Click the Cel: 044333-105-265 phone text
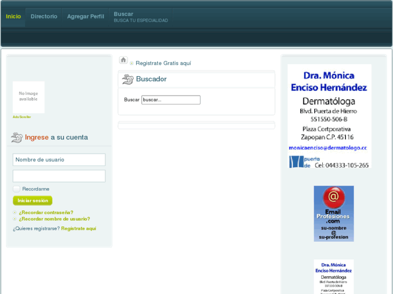This screenshot has height=294, width=393. tap(342, 166)
